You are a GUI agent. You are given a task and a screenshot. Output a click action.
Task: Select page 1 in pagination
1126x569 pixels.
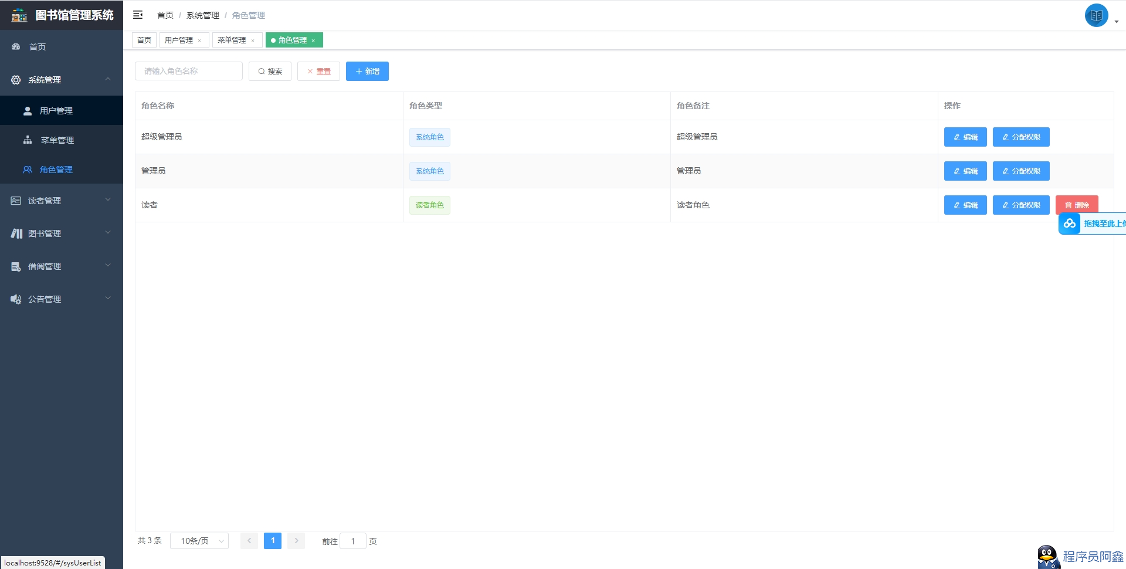coord(273,541)
